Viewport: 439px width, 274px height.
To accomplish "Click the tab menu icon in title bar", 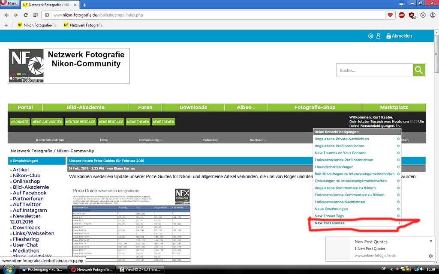I will 401,5.
